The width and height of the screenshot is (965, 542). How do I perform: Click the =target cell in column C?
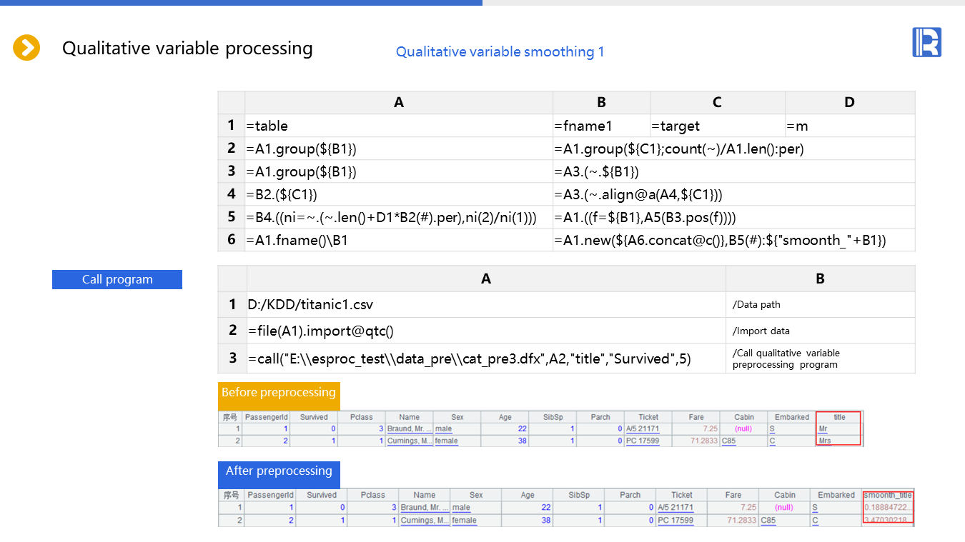click(x=717, y=126)
